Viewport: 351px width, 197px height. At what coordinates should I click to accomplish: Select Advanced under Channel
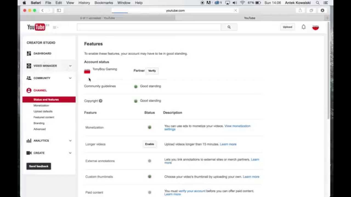(39, 129)
